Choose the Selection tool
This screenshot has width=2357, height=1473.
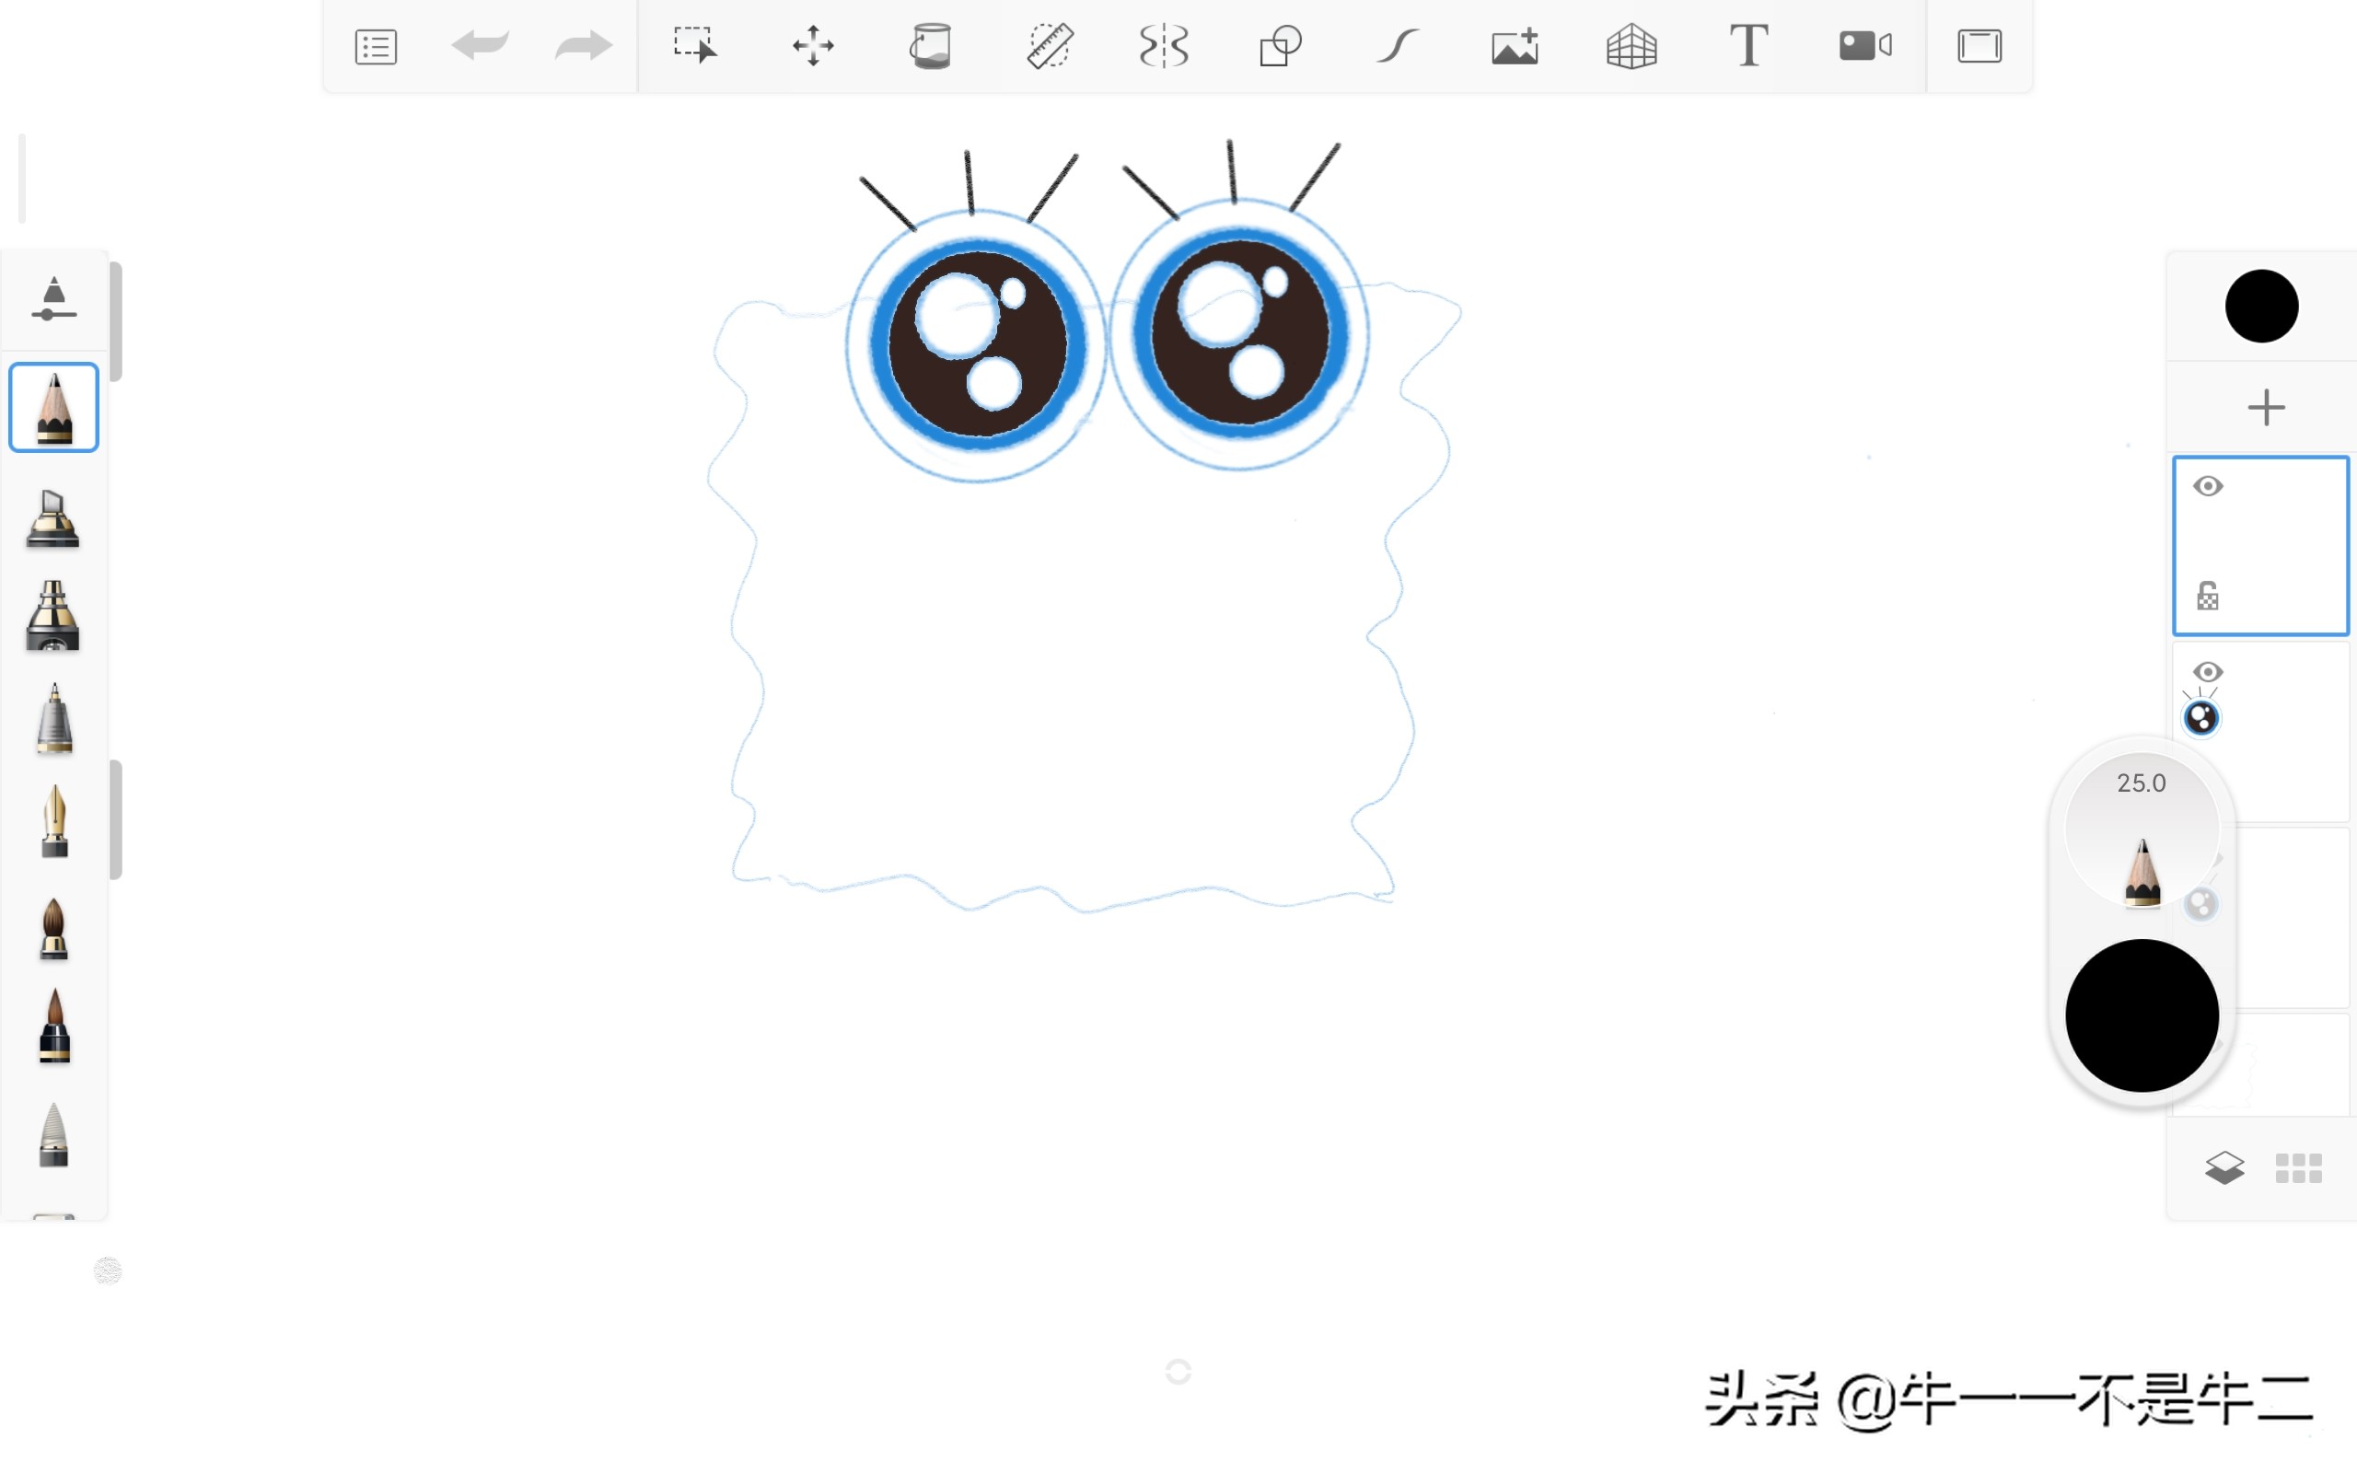pos(695,46)
